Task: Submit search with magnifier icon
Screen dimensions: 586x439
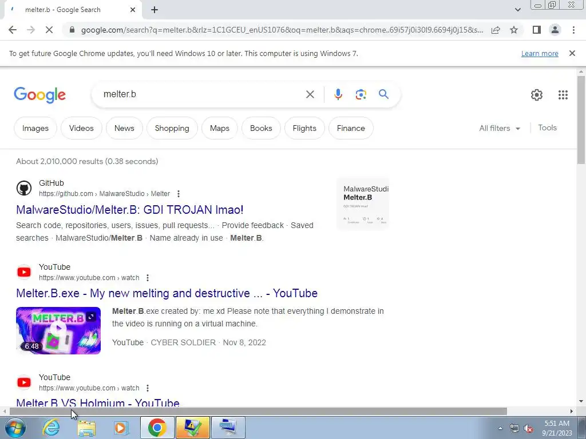Action: (x=384, y=94)
